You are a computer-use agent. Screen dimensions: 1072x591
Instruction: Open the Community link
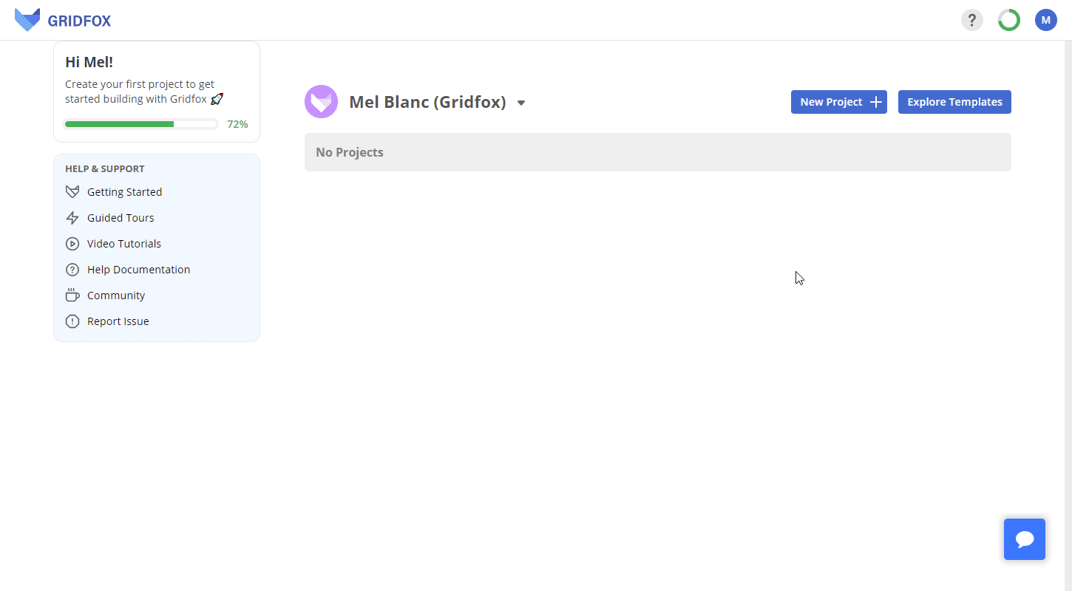116,295
